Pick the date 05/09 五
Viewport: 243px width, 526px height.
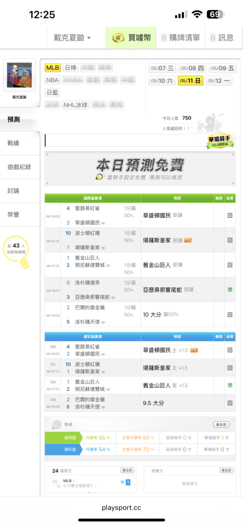(222, 68)
